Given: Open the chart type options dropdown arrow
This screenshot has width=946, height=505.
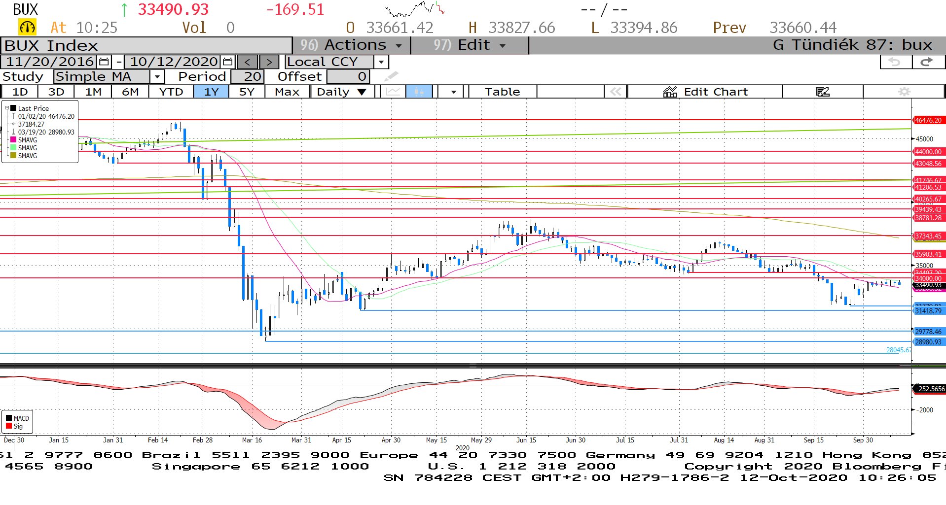Looking at the screenshot, I should [x=453, y=92].
